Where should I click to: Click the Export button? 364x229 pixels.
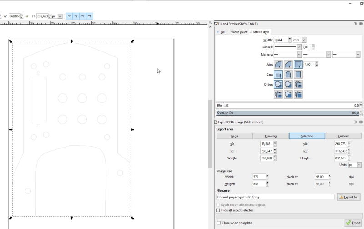[353, 223]
